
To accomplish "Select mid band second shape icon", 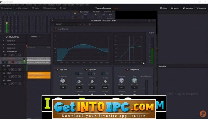I will pos(94,74).
